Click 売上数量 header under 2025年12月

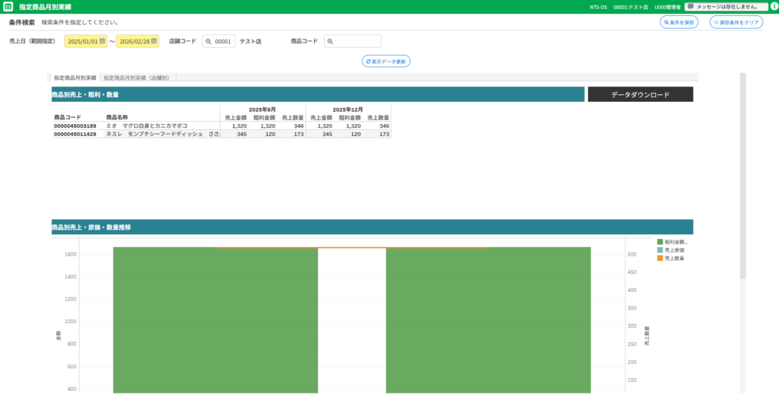click(379, 118)
